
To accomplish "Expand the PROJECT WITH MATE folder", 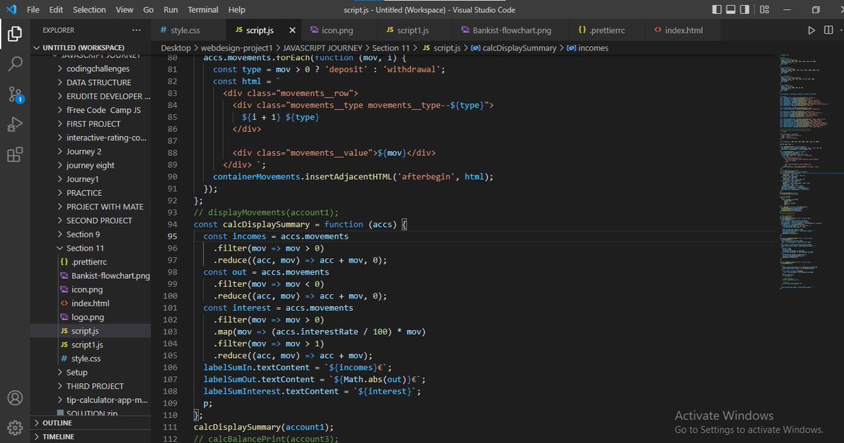I will [x=105, y=206].
